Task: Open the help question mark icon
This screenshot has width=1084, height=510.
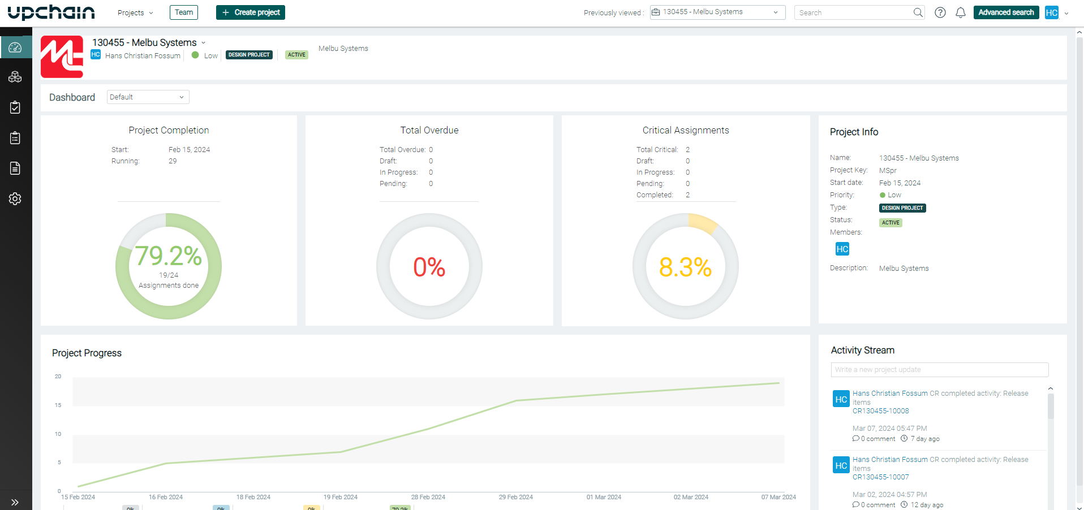Action: pos(940,12)
